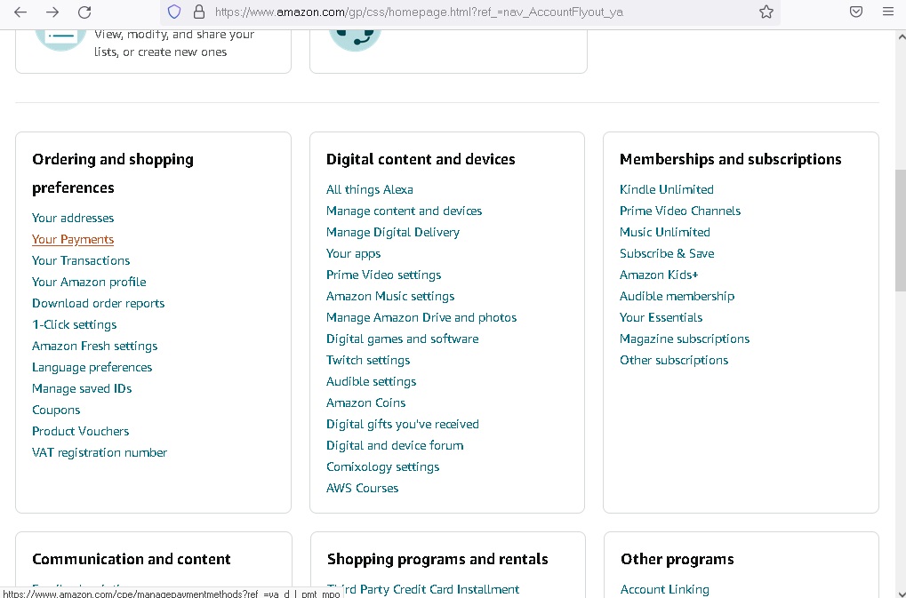This screenshot has height=598, width=906.
Task: View Amazon Coins
Action: [365, 403]
